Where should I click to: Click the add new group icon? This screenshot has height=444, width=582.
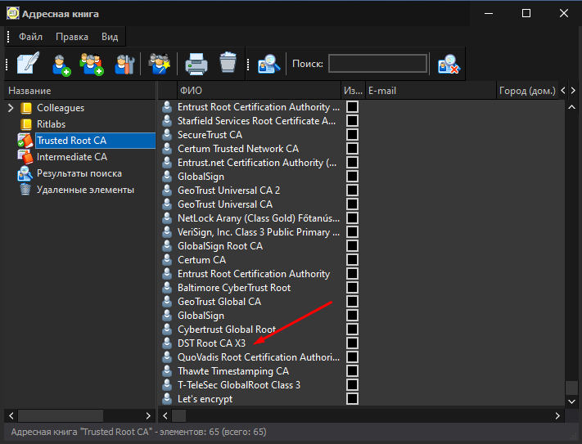pos(92,64)
